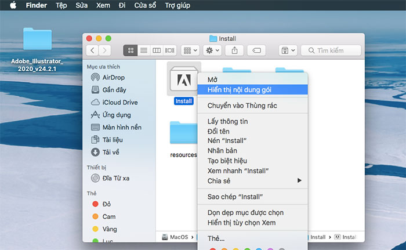Choose Dọn dẹp mục được chọn
406x250 pixels.
(x=252, y=212)
